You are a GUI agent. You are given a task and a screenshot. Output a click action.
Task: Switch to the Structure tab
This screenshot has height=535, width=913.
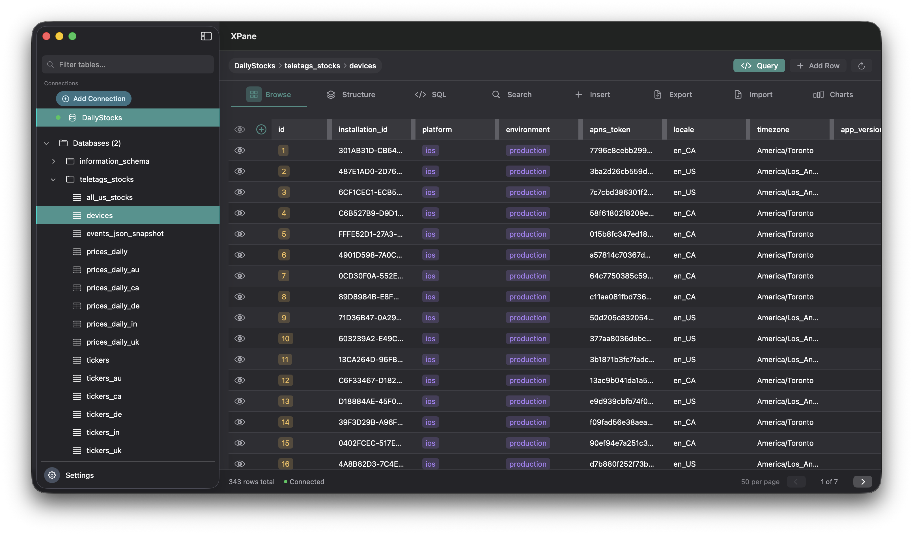pos(350,94)
